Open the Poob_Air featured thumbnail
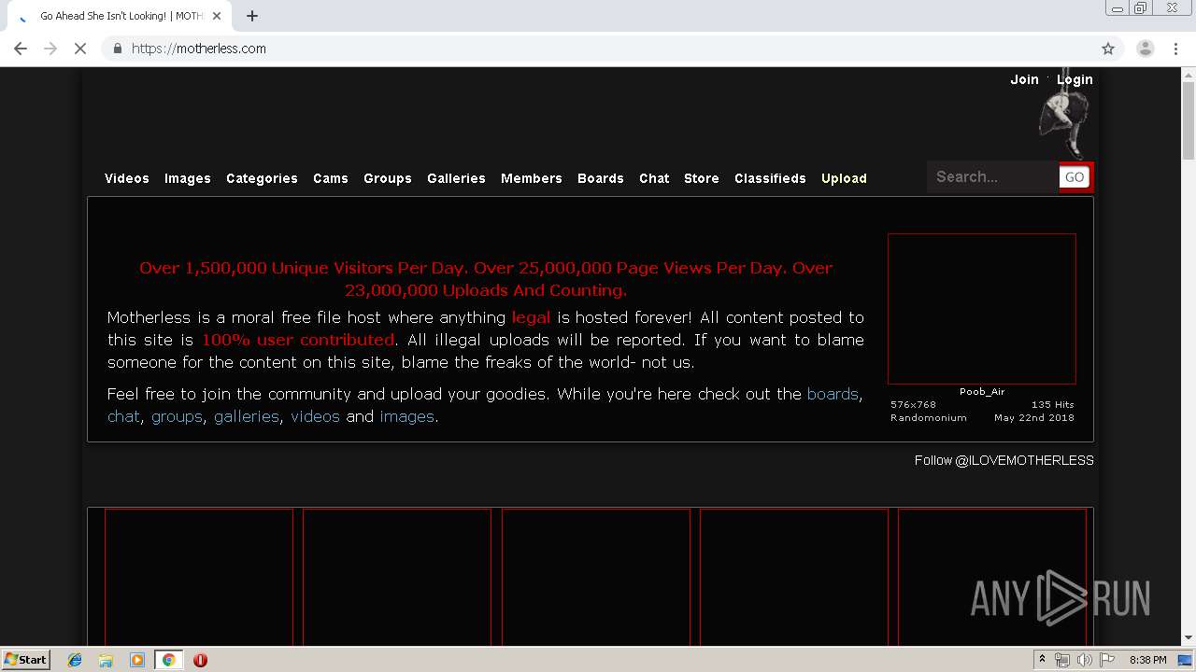This screenshot has height=672, width=1196. click(x=982, y=309)
